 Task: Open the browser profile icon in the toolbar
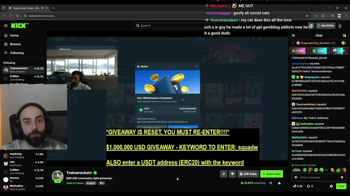tap(339, 16)
